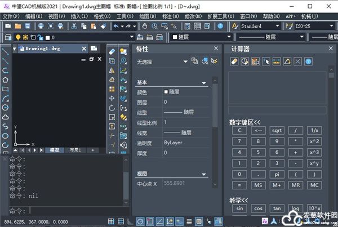The image size is (338, 227).
Task: Click the Quick Select icon in Properties
Action: [214, 61]
